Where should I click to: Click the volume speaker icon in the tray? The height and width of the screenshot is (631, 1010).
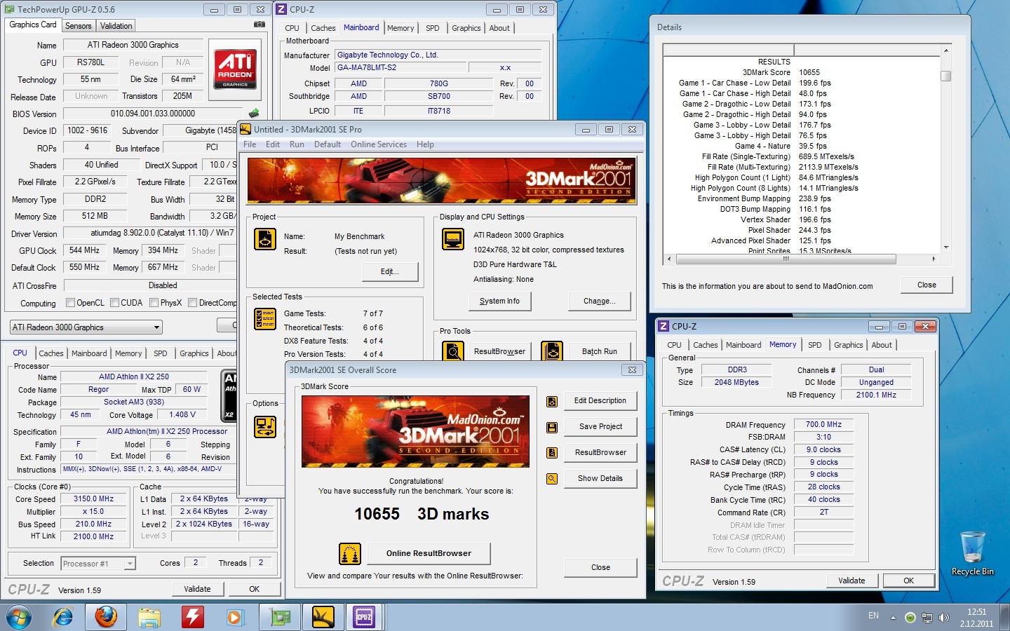coord(944,617)
